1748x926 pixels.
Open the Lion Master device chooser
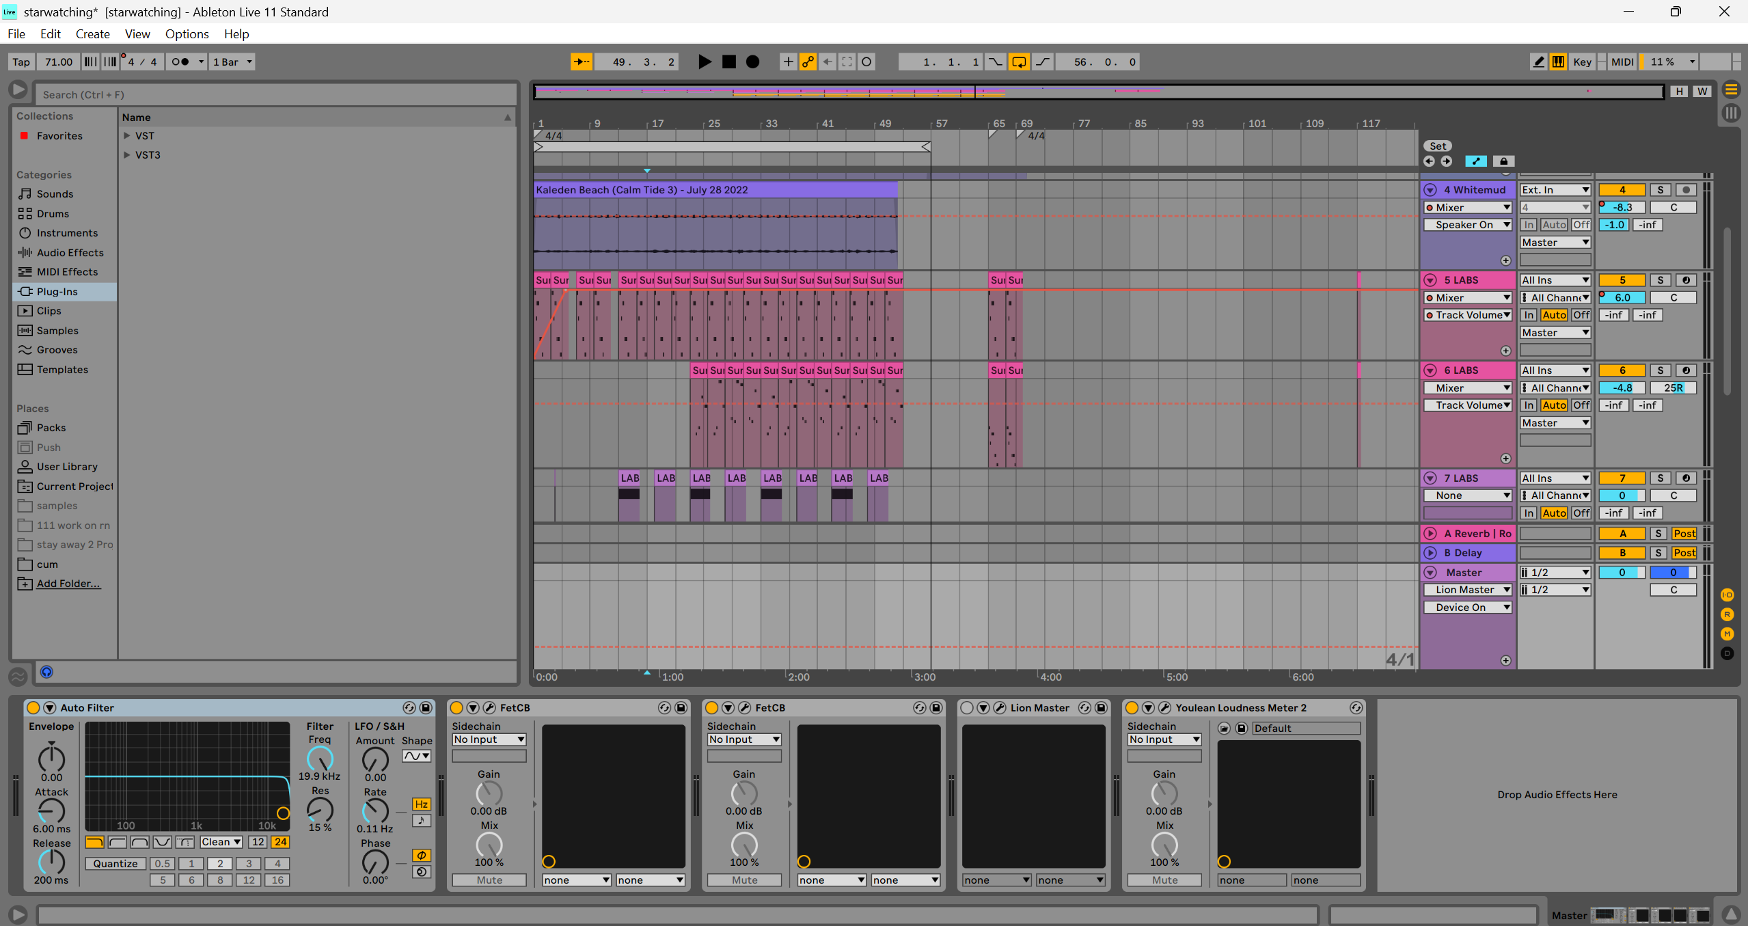click(x=1467, y=590)
